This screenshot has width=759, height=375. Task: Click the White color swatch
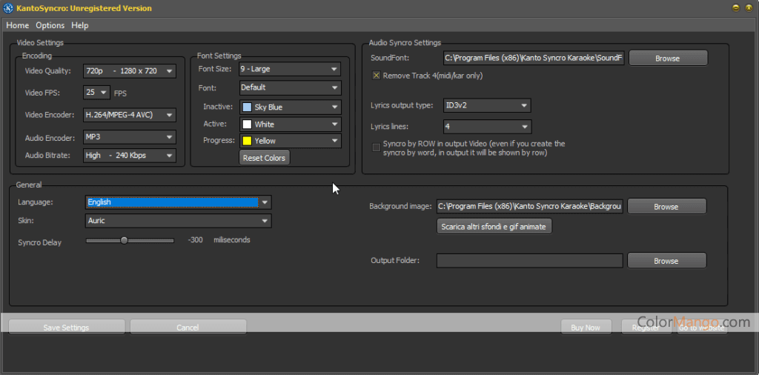click(x=247, y=125)
